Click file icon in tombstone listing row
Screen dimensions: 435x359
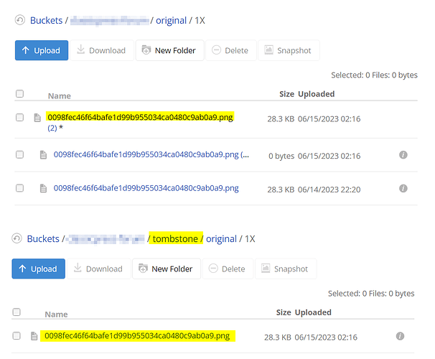point(34,336)
